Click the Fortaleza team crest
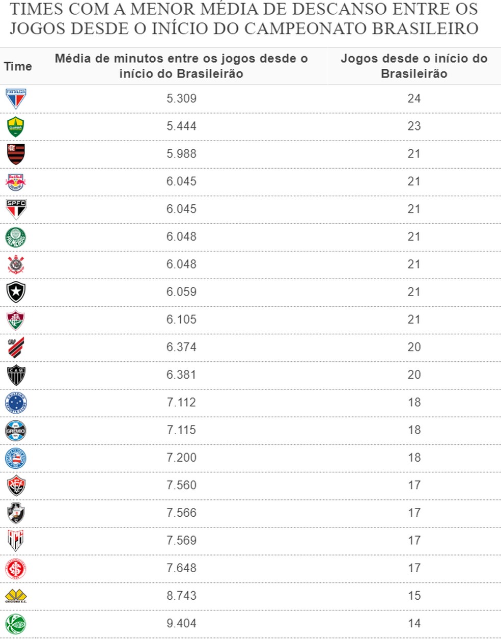Image resolution: width=501 pixels, height=639 pixels. click(16, 99)
